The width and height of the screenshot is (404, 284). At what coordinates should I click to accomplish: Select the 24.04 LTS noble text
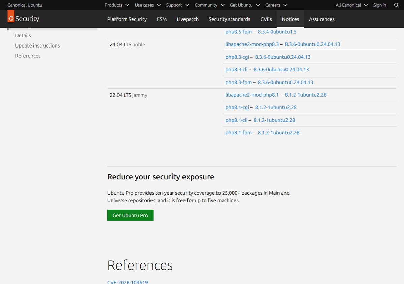(127, 44)
